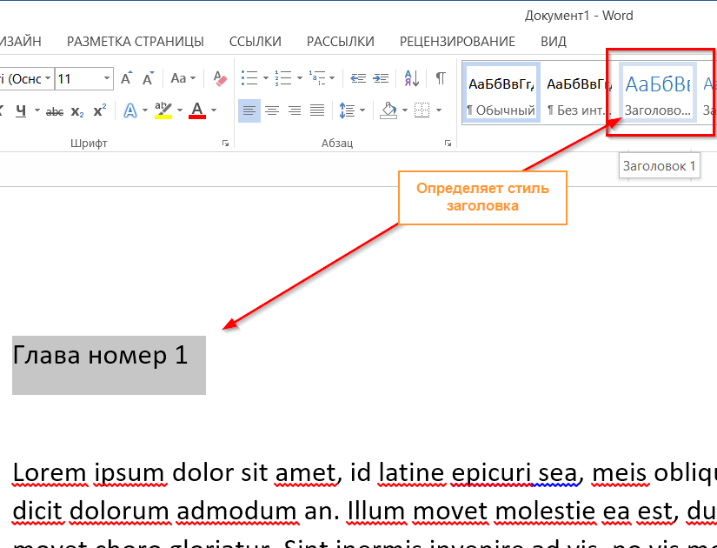Image resolution: width=717 pixels, height=548 pixels.
Task: Apply the Заголовок 1 heading style
Action: [x=659, y=92]
